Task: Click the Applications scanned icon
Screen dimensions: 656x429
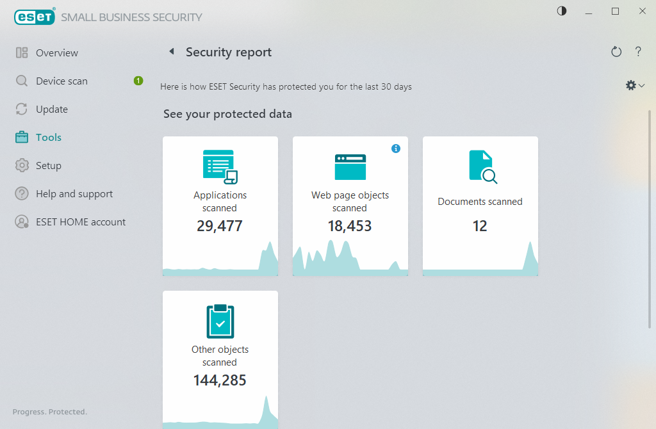Action: pos(220,167)
